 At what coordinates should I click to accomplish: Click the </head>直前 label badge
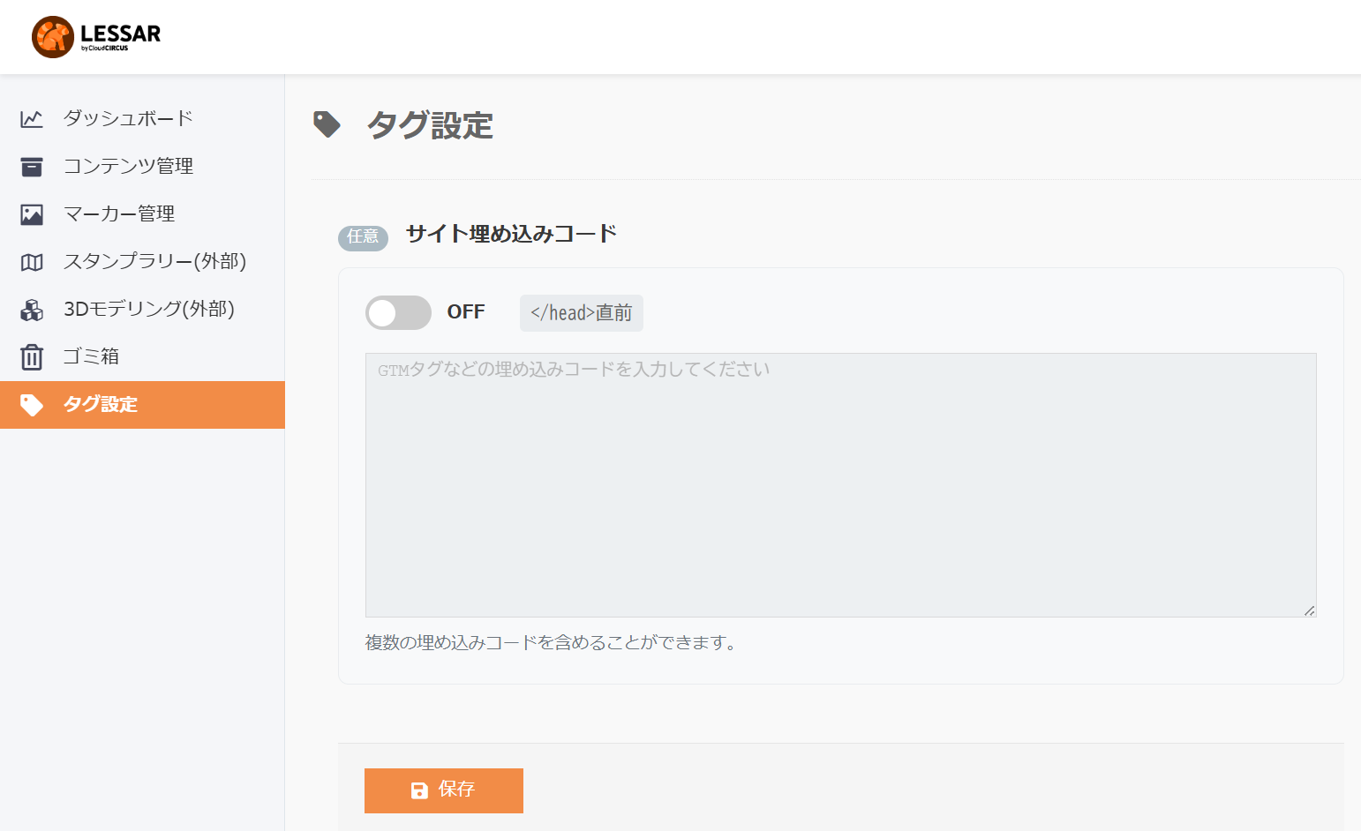tap(582, 313)
